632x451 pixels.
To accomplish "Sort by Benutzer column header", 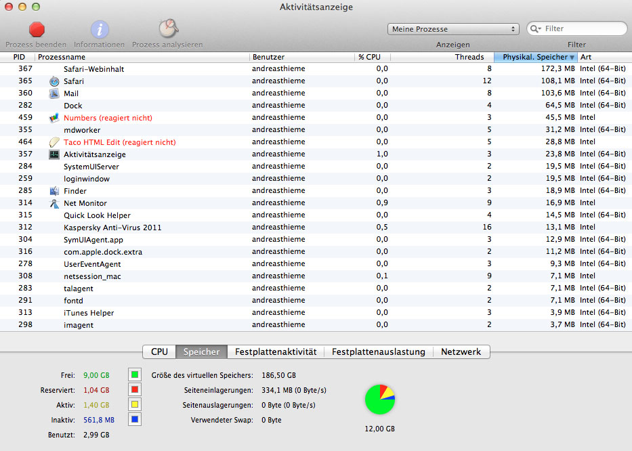I will coord(302,57).
